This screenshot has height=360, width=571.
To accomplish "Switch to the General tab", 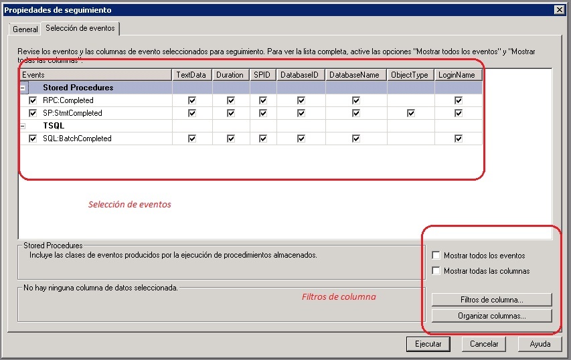I will pyautogui.click(x=25, y=29).
